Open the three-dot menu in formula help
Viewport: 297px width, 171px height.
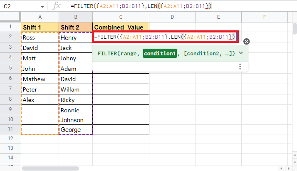point(240,67)
